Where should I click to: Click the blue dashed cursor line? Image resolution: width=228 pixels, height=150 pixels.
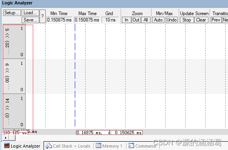click(x=75, y=75)
